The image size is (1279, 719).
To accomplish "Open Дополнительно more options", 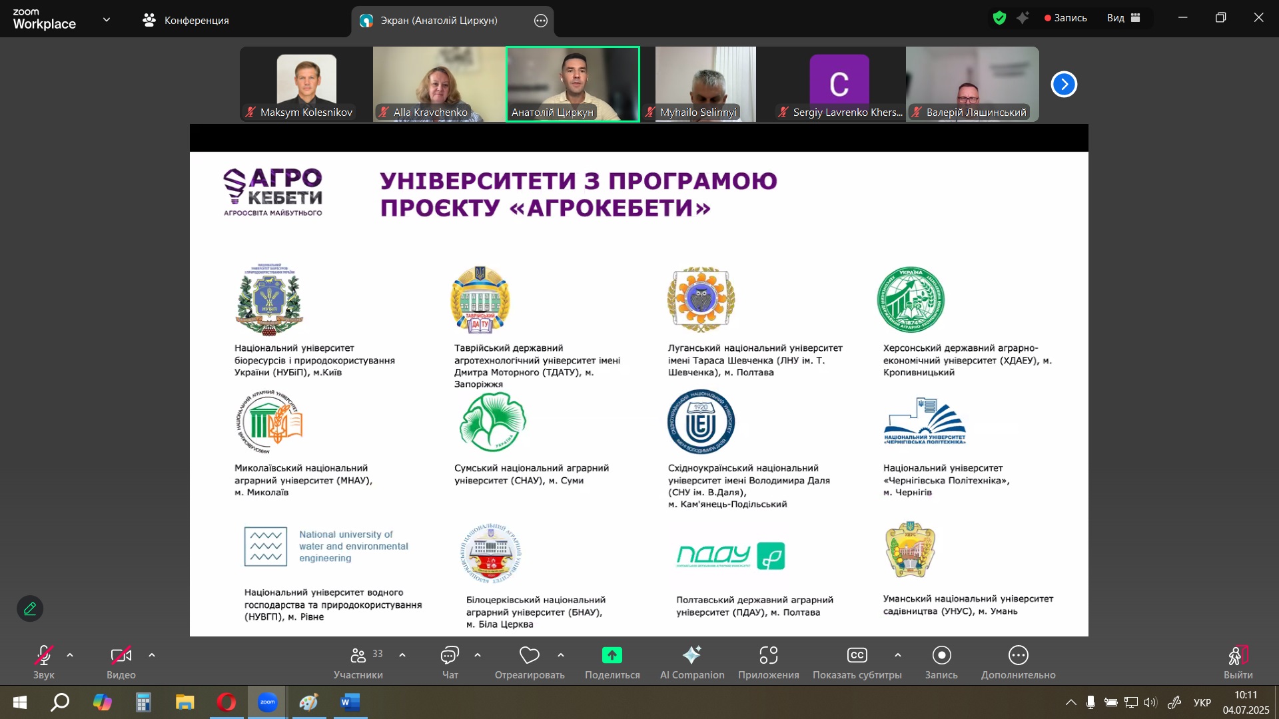I will pos(1018,656).
